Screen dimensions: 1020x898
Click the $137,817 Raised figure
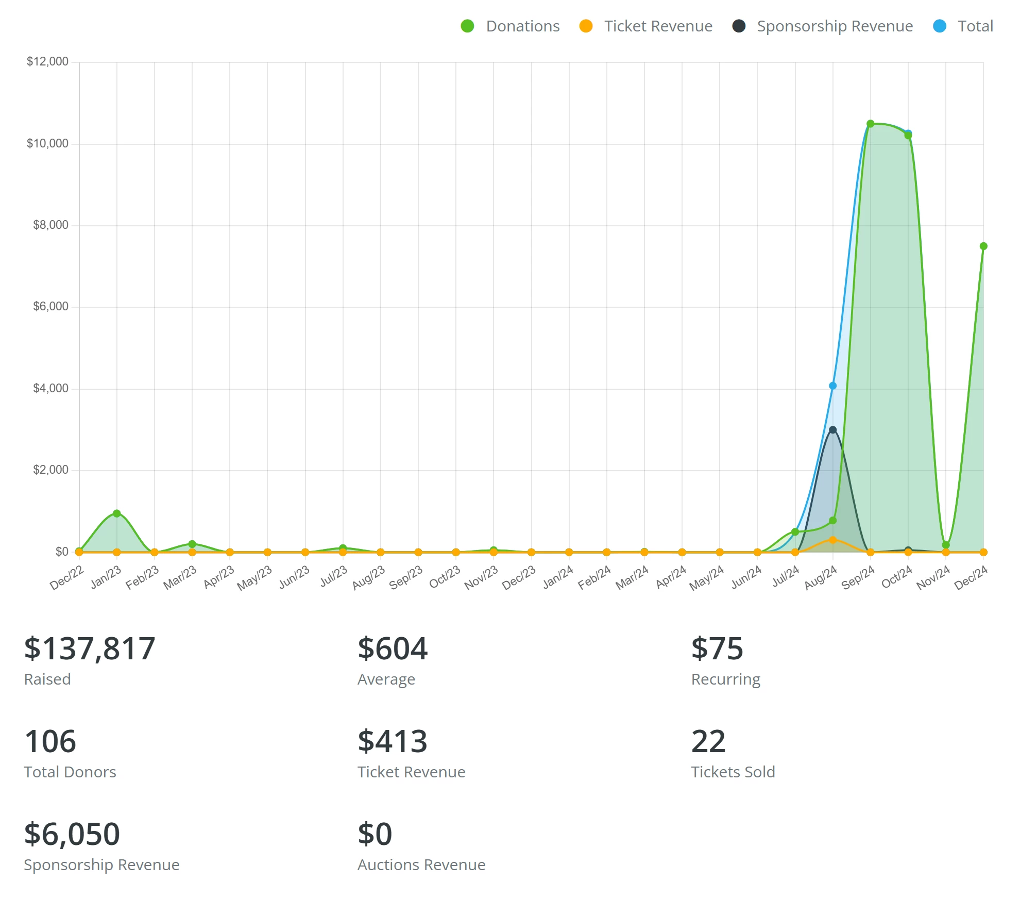click(90, 648)
